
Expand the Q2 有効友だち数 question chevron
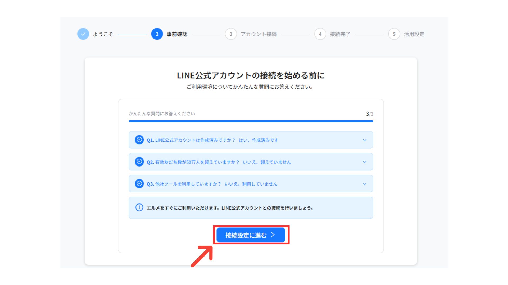pyautogui.click(x=365, y=162)
